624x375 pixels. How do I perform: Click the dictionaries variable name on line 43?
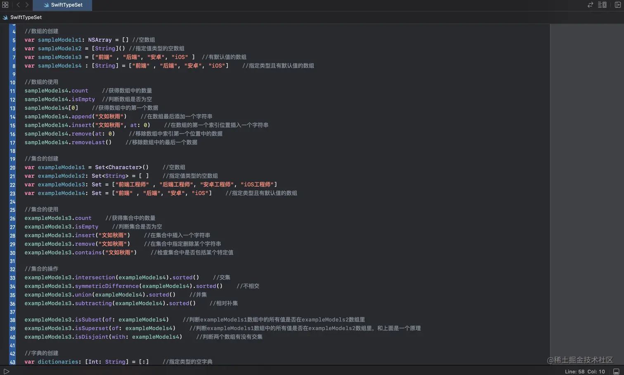pos(58,362)
